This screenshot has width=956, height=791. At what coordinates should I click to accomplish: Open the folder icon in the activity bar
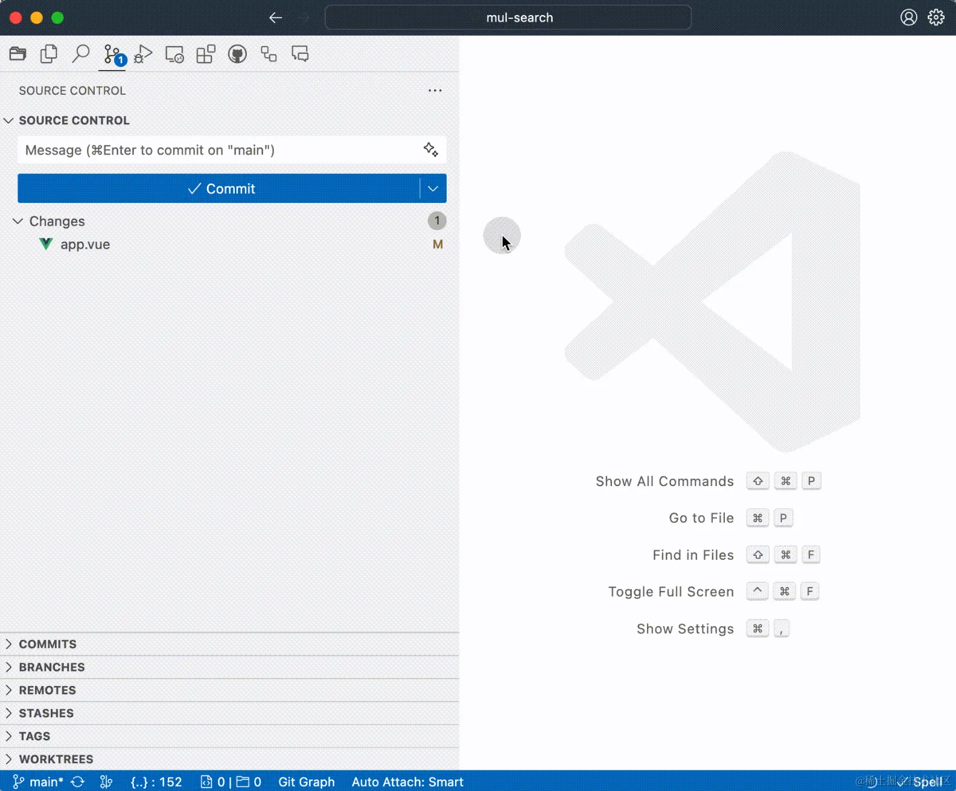tap(18, 54)
